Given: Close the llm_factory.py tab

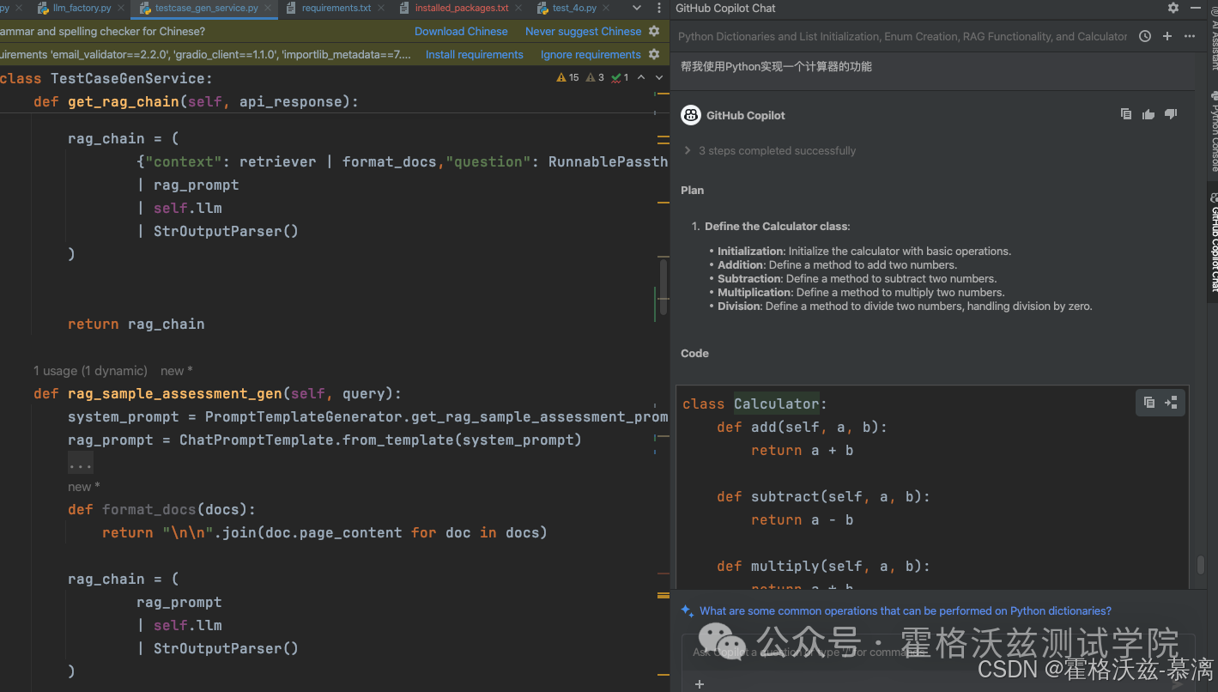Looking at the screenshot, I should pyautogui.click(x=123, y=8).
